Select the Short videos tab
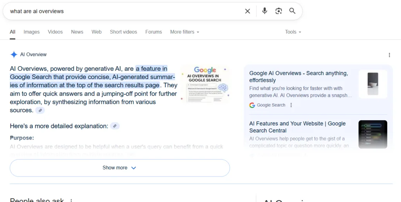Viewport: 401px width, 202px height. pos(123,32)
